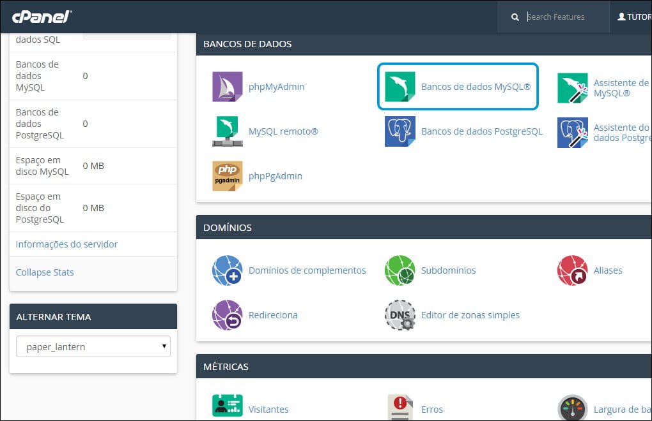Click the MySQL remoto® link

(283, 131)
